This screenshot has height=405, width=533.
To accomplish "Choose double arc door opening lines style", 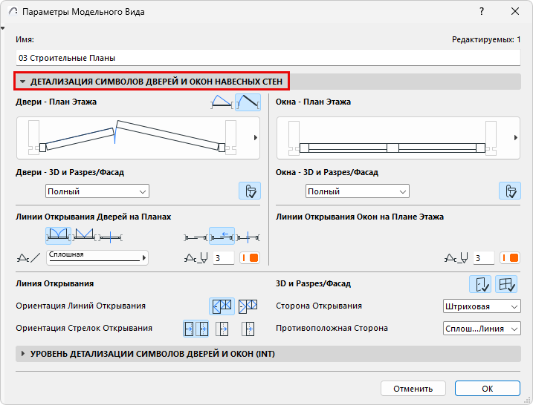I will coord(58,236).
